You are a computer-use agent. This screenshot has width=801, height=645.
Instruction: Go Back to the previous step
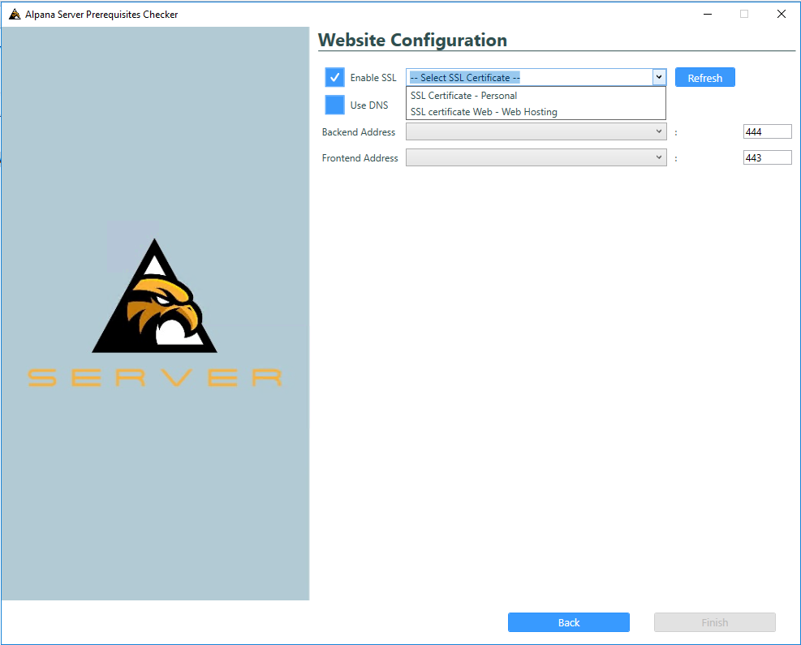[x=569, y=622]
